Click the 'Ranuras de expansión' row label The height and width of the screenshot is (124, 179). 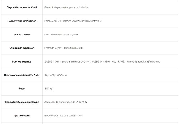pyautogui.click(x=22, y=48)
